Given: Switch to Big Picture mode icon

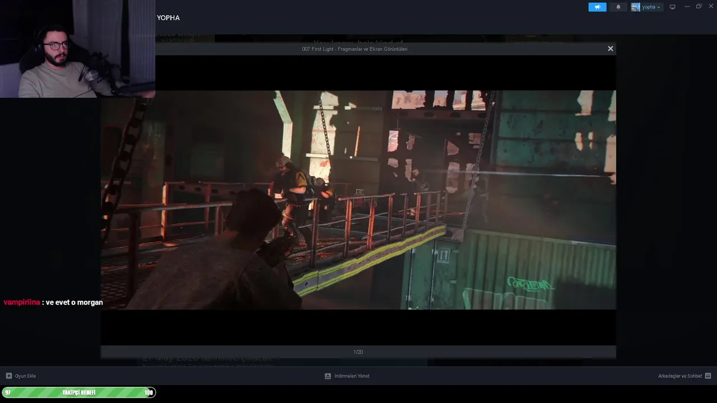Looking at the screenshot, I should coord(673,7).
